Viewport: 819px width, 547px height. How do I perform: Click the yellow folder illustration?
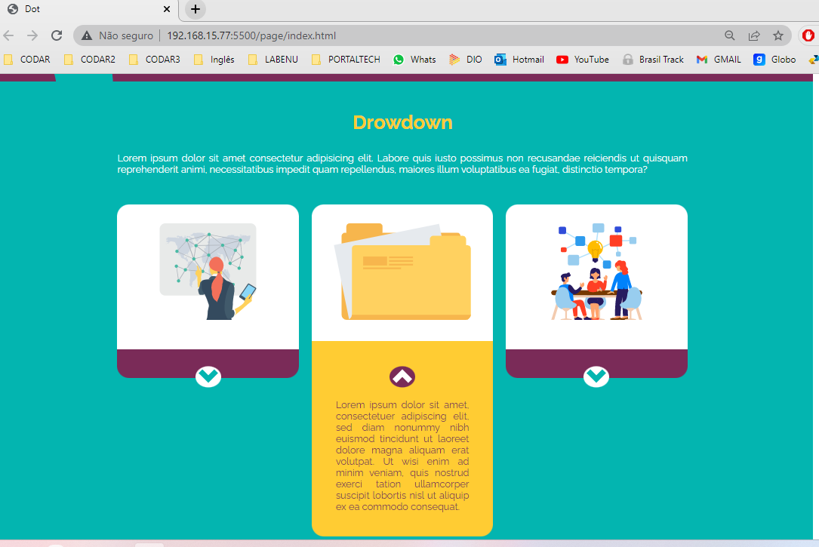[402, 272]
